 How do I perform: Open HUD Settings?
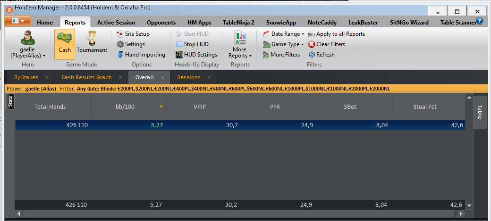click(196, 54)
